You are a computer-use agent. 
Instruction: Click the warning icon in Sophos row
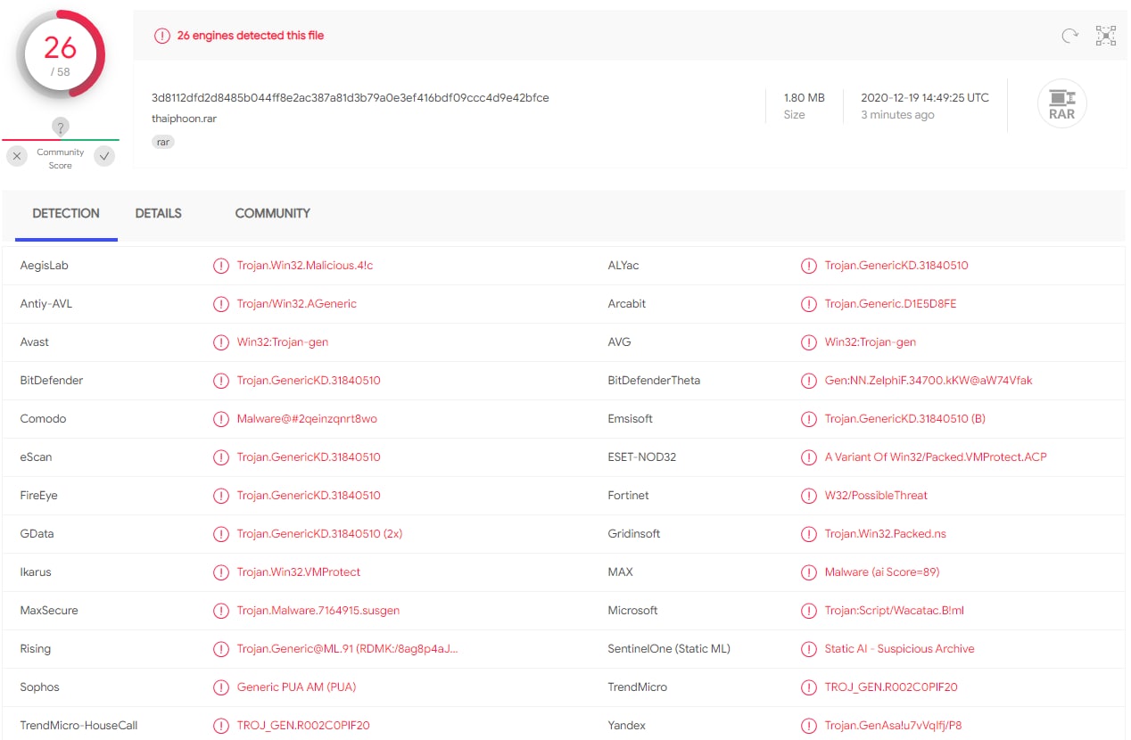pos(220,687)
